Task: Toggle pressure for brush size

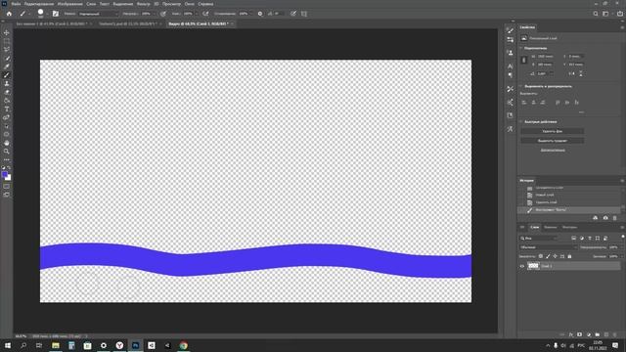Action: (x=293, y=14)
